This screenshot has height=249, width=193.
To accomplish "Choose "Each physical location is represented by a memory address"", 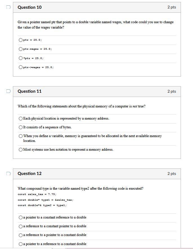I will coord(21,118).
